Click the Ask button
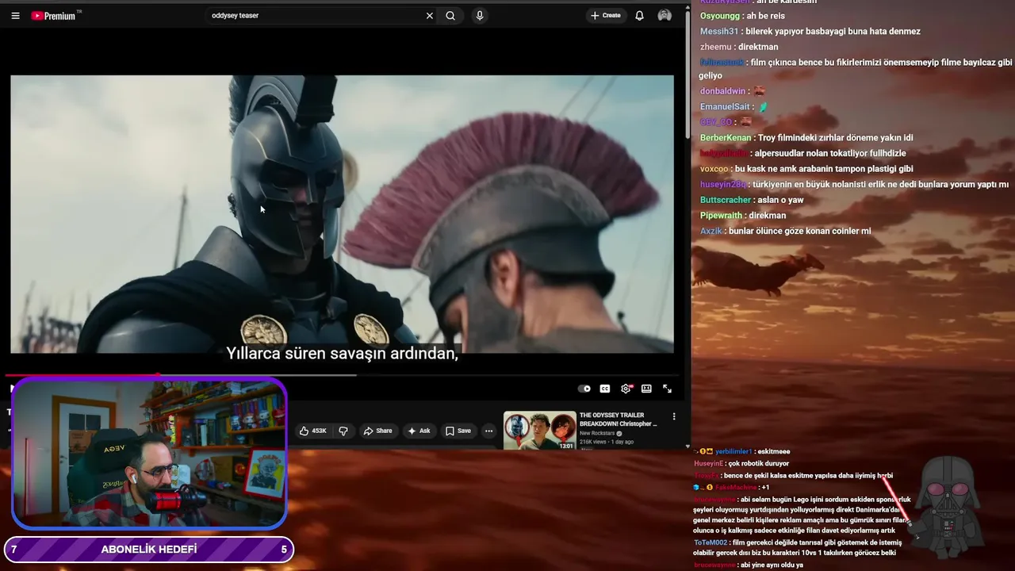1015x571 pixels. (x=419, y=431)
